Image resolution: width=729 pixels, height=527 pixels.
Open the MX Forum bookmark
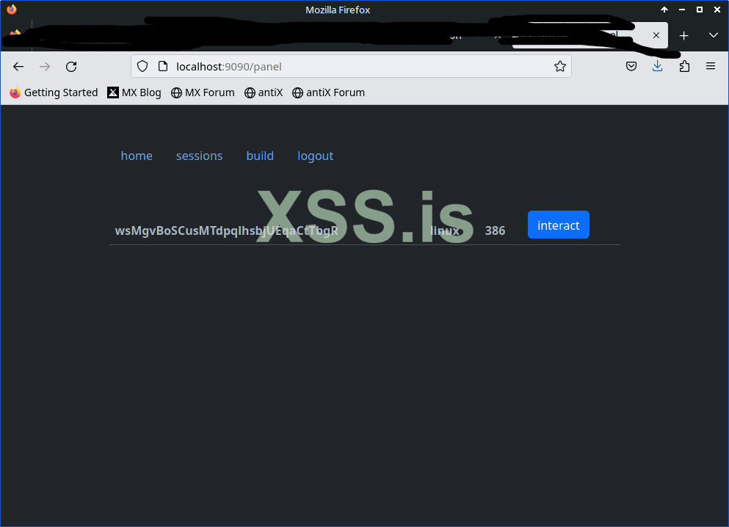(x=203, y=92)
